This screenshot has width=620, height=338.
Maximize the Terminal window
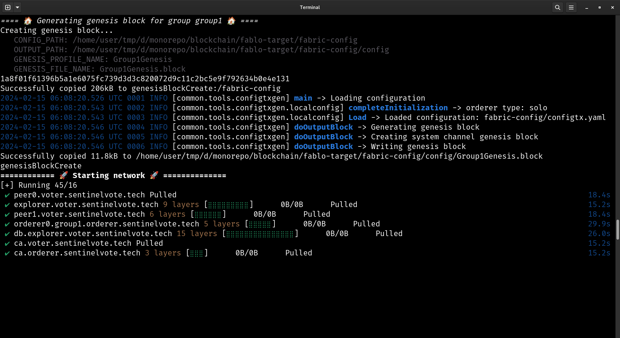(x=600, y=7)
